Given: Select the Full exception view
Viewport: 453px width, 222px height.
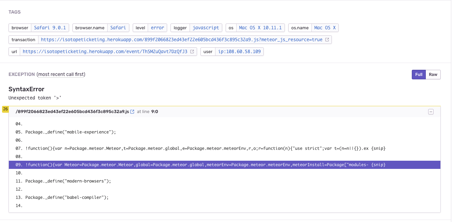Looking at the screenshot, I should tap(419, 74).
